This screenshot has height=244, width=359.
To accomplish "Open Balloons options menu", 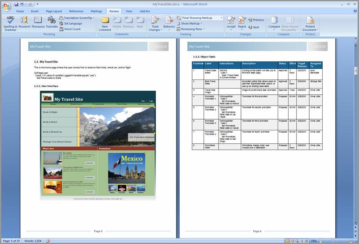I will pyautogui.click(x=169, y=23).
